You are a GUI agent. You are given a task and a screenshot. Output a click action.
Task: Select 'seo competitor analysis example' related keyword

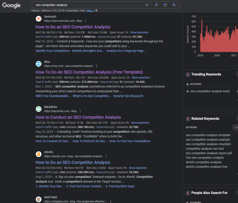point(208,140)
